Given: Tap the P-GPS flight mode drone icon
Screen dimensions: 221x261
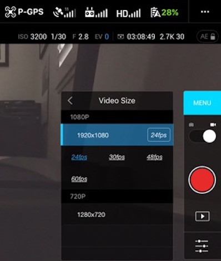Looking at the screenshot, I should (11, 12).
